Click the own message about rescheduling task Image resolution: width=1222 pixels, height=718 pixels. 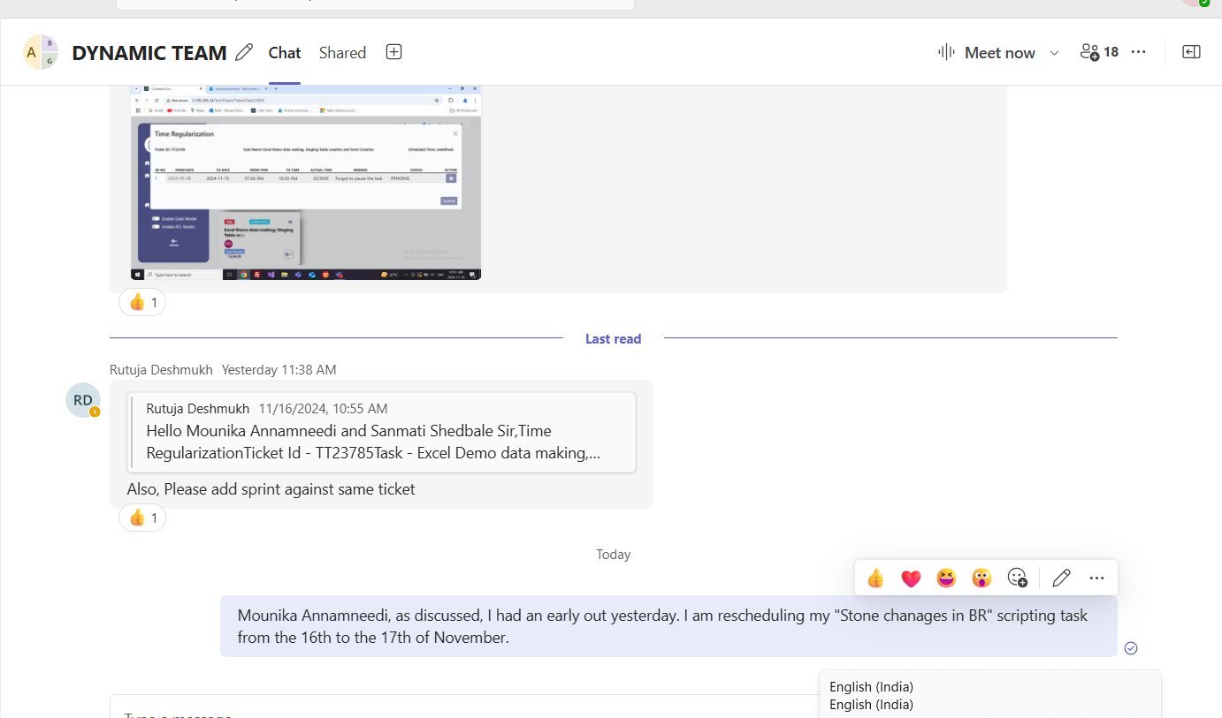coord(668,626)
